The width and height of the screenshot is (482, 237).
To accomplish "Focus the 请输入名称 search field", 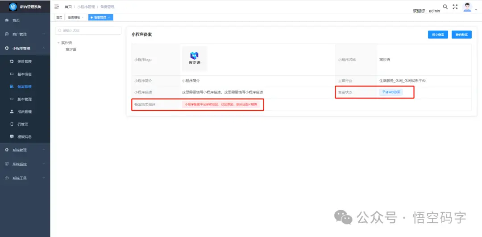I will [88, 30].
